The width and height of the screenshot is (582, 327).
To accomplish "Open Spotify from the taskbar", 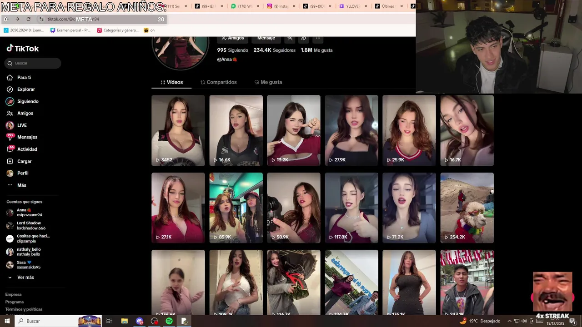I will pos(169,321).
